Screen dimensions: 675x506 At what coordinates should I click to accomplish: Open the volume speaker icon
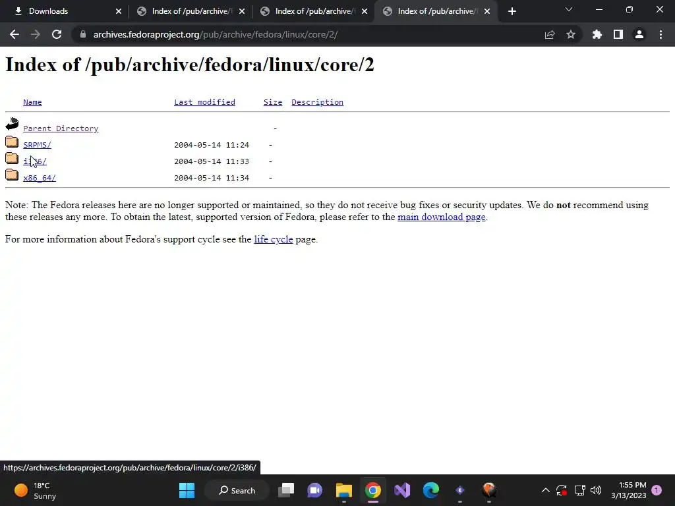(596, 490)
